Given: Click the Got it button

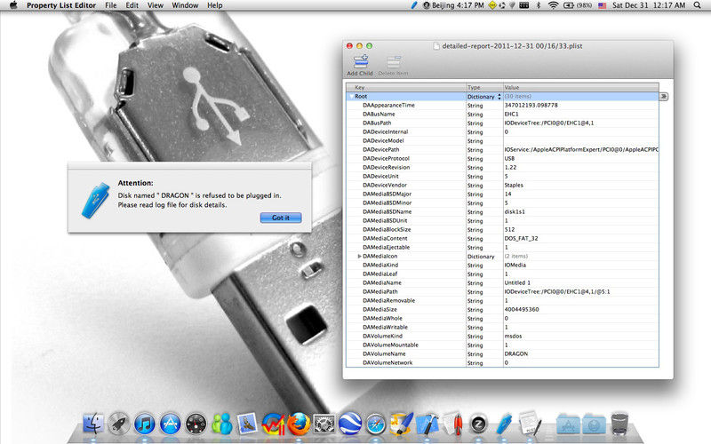Looking at the screenshot, I should point(281,218).
